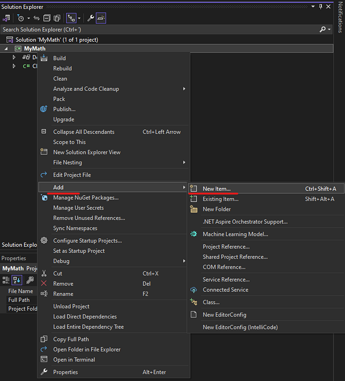Open dropdown next to nesting icon
This screenshot has height=381, width=345.
[x=79, y=18]
